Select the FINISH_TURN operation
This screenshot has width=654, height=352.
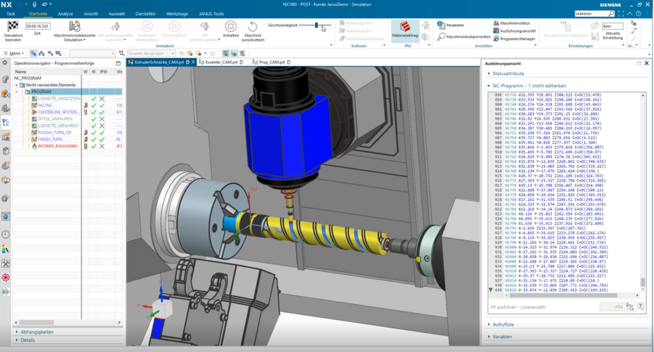49,139
